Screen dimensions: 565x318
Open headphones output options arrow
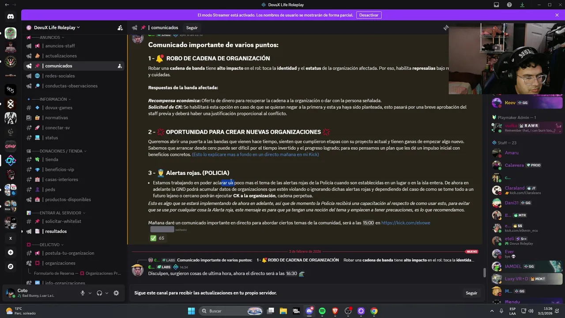pos(107,293)
